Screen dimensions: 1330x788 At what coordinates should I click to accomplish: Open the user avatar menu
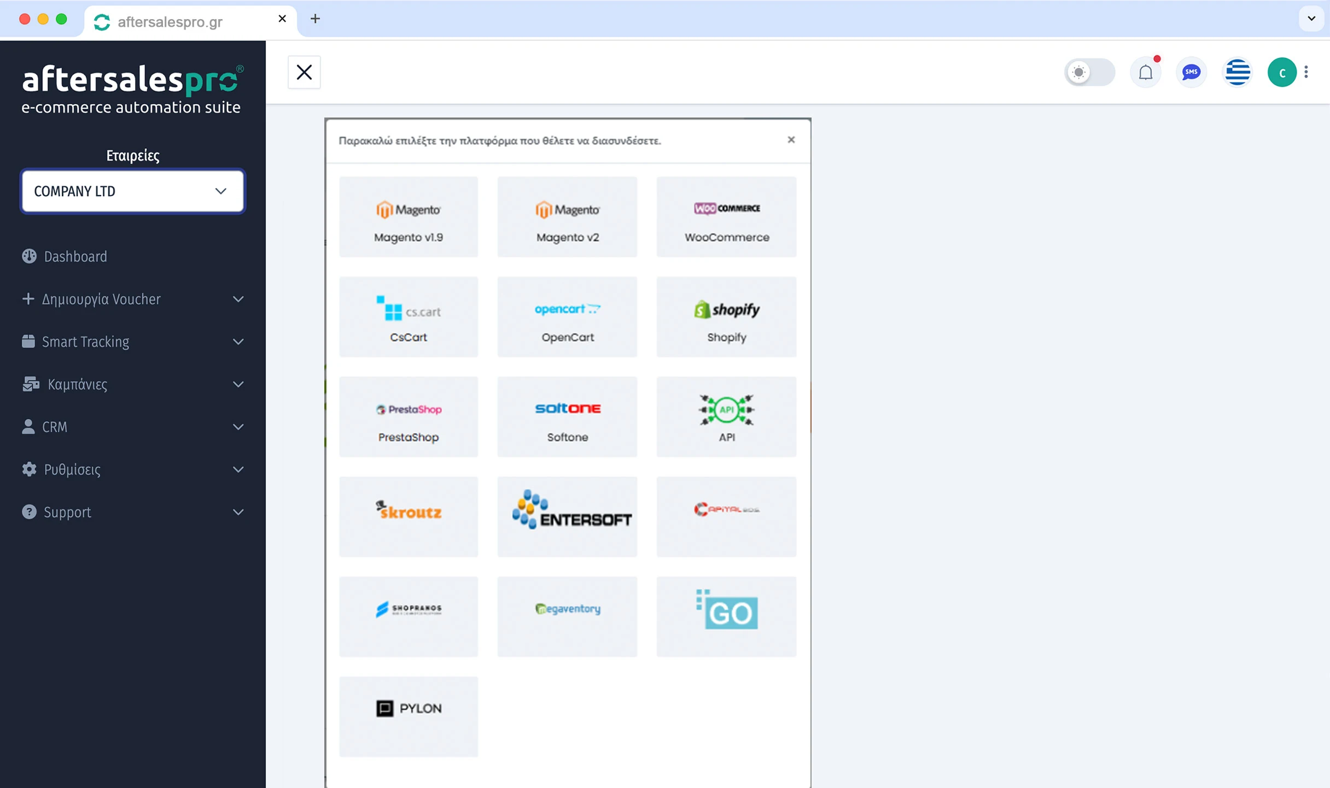tap(1282, 72)
